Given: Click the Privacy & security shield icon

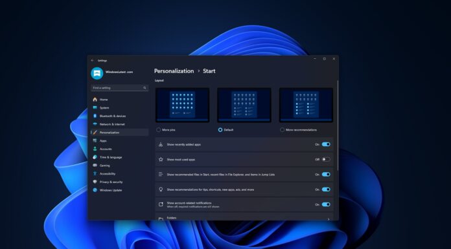Looking at the screenshot, I should [x=95, y=182].
